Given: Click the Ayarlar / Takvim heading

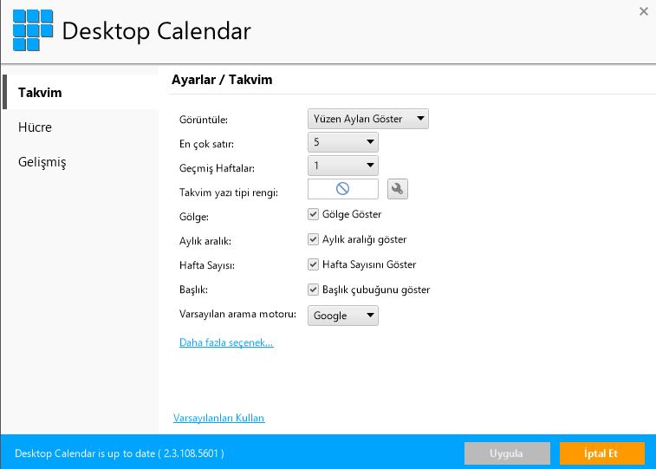Looking at the screenshot, I should tap(222, 80).
